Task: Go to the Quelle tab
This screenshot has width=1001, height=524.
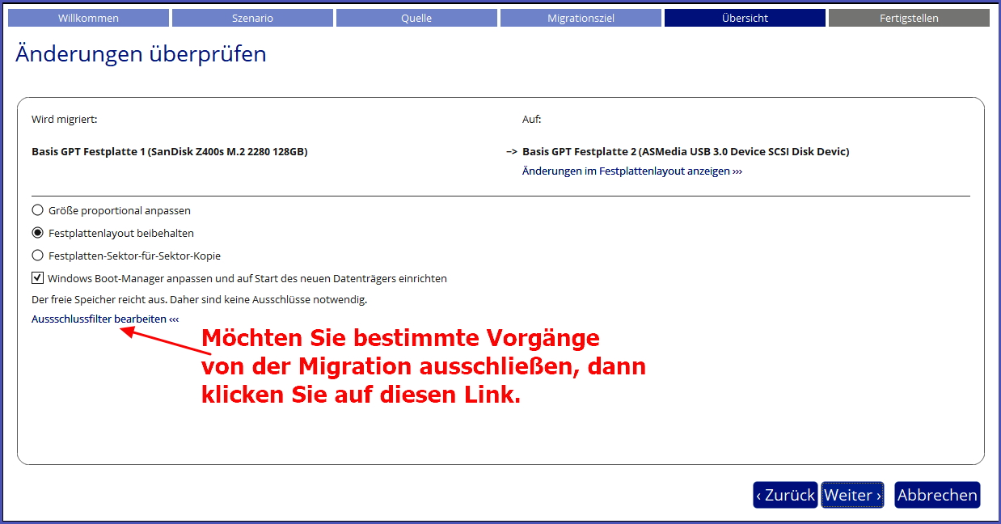Action: point(416,18)
